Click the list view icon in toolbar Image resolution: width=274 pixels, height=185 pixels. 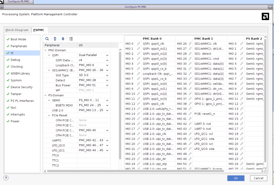pos(71,39)
